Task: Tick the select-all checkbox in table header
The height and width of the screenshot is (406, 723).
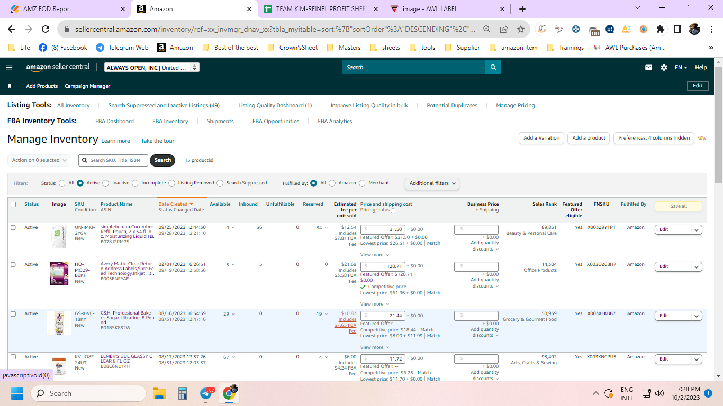Action: [x=13, y=204]
